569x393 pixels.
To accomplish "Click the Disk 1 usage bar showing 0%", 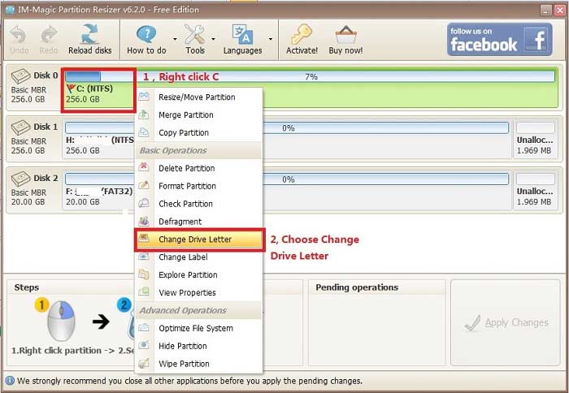I will coord(287,128).
